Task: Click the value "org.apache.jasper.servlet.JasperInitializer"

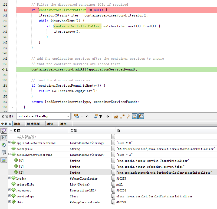Action: point(153,161)
